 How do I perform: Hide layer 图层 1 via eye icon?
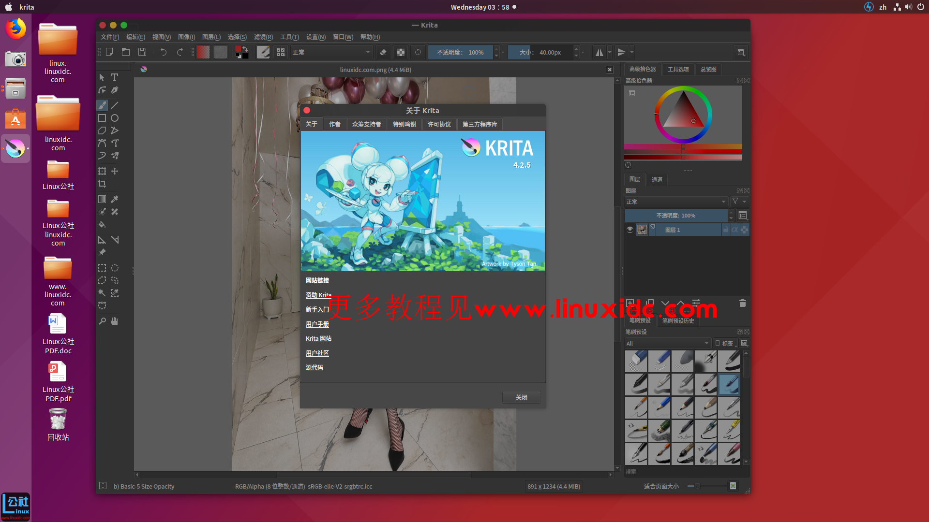click(629, 230)
